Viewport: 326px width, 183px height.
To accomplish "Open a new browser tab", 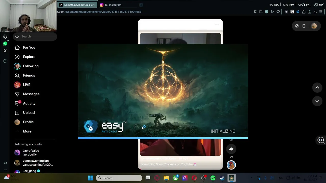I will click(x=141, y=5).
